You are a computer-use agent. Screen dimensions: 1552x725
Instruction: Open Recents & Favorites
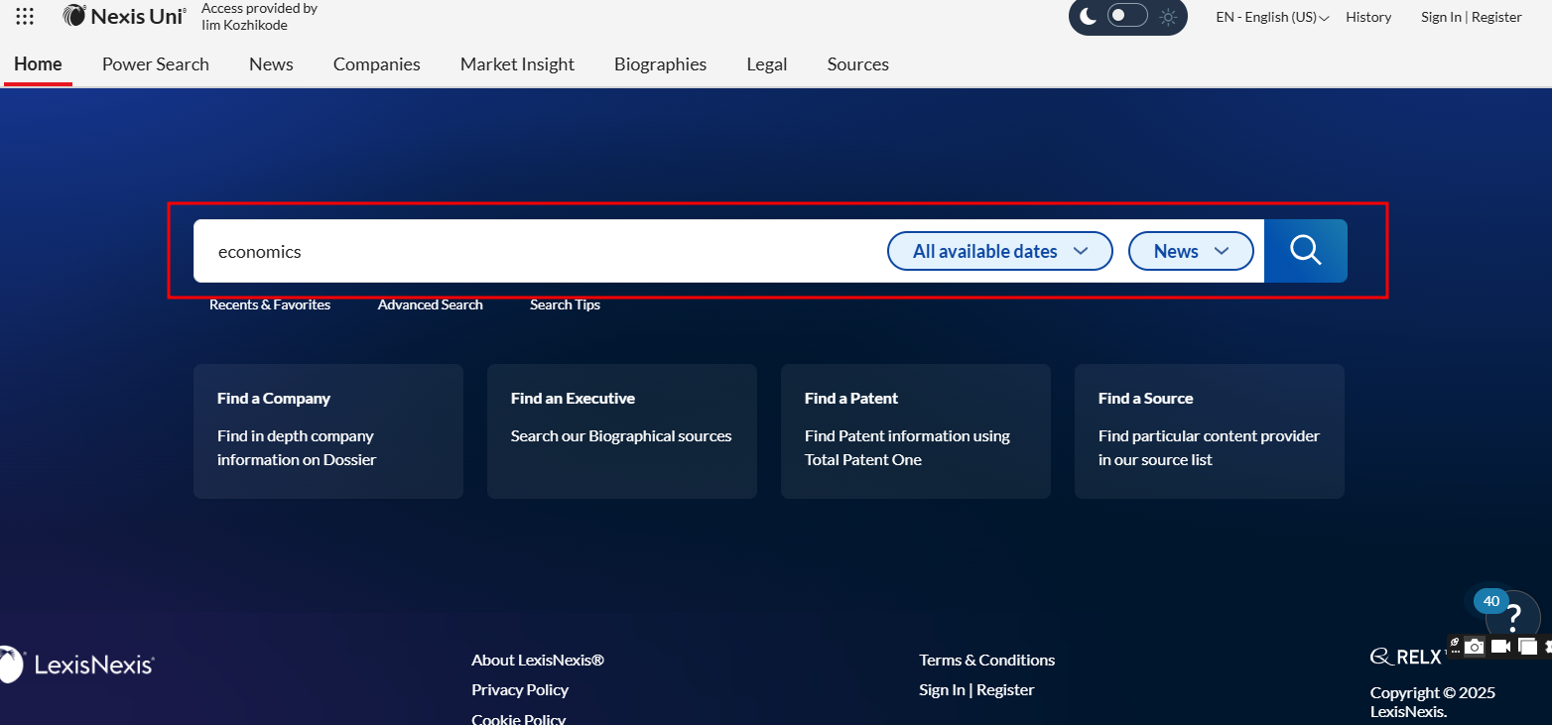[x=270, y=304]
